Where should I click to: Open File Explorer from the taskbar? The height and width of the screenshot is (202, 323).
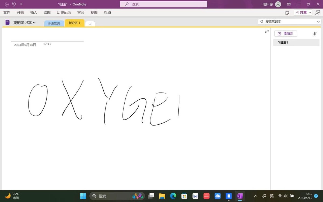tap(162, 196)
